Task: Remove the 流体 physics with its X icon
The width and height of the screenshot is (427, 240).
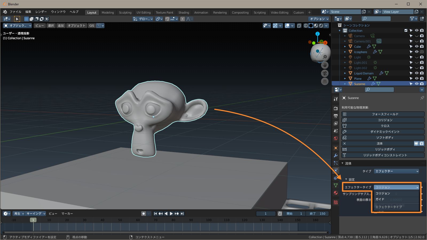Action: point(345,143)
